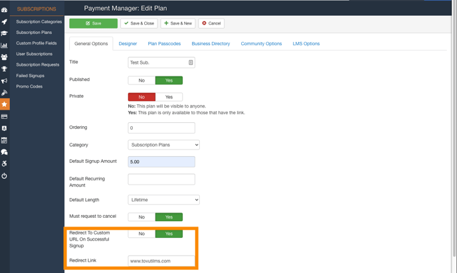Image resolution: width=457 pixels, height=273 pixels.
Task: Go to the LMS Options tab
Action: click(306, 44)
